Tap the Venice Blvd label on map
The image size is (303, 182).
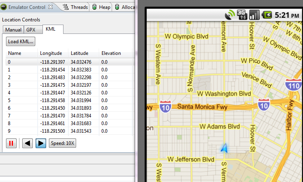[x=257, y=79]
